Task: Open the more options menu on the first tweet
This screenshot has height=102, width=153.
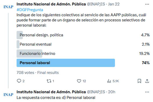Action: 147,4
